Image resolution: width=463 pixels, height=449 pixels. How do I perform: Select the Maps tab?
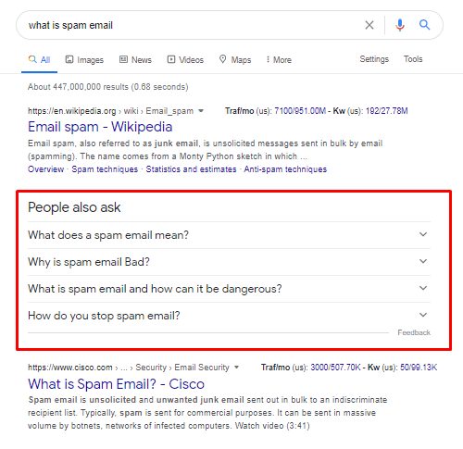pos(235,59)
